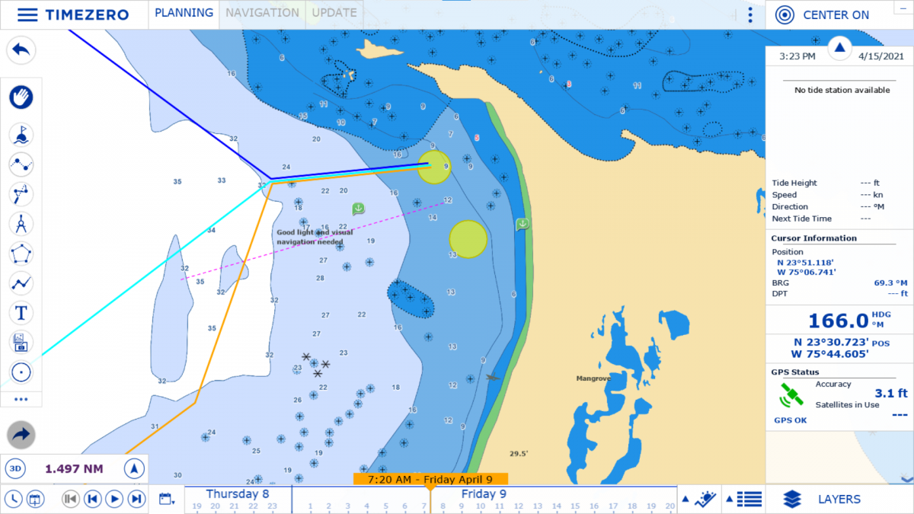Select the panning Hand tool
Screen dimensions: 914x514
(21, 97)
